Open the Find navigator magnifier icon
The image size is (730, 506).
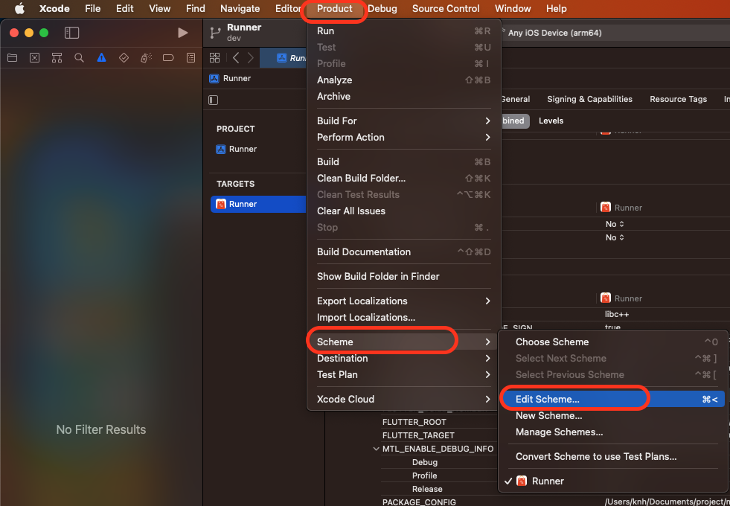79,58
